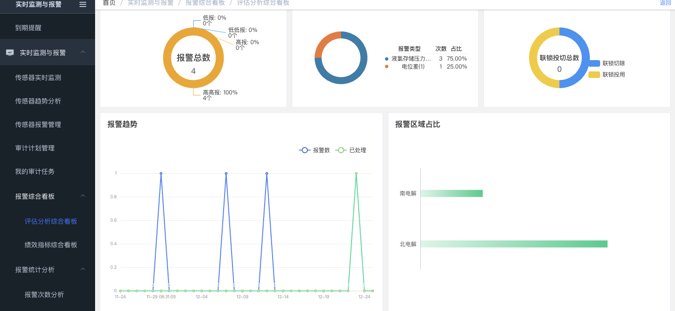Open 传感器趋势分析 menu item
The height and width of the screenshot is (311, 675).
(x=38, y=101)
